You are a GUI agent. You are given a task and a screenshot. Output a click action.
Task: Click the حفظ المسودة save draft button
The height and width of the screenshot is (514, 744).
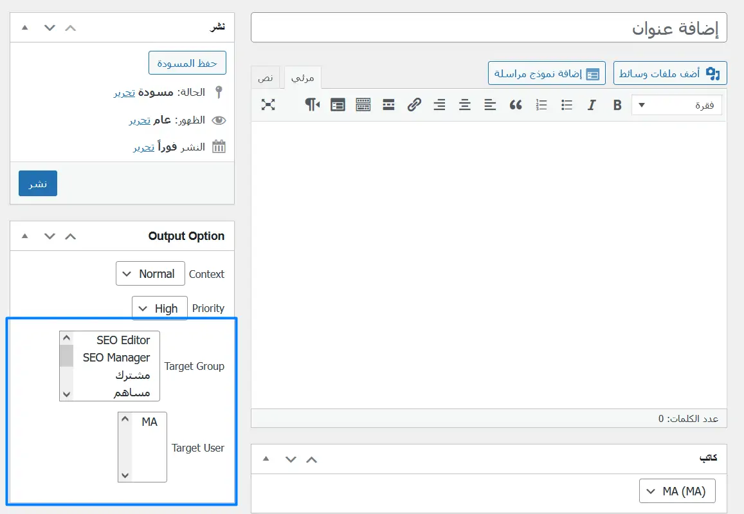[187, 64]
